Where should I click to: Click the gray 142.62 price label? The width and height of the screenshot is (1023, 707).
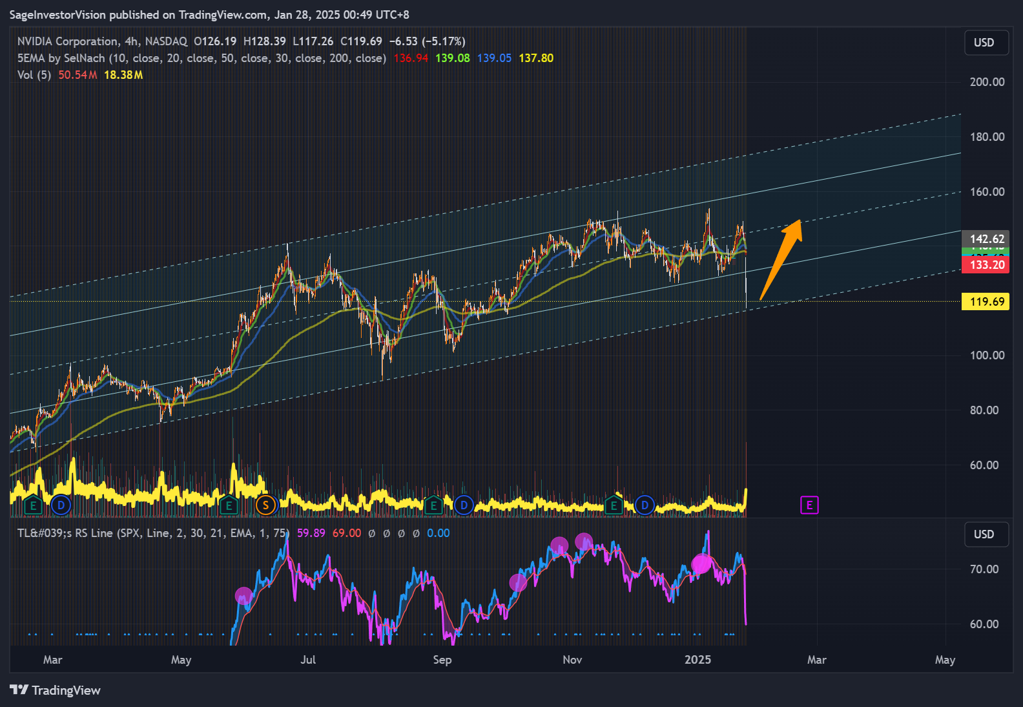point(986,238)
